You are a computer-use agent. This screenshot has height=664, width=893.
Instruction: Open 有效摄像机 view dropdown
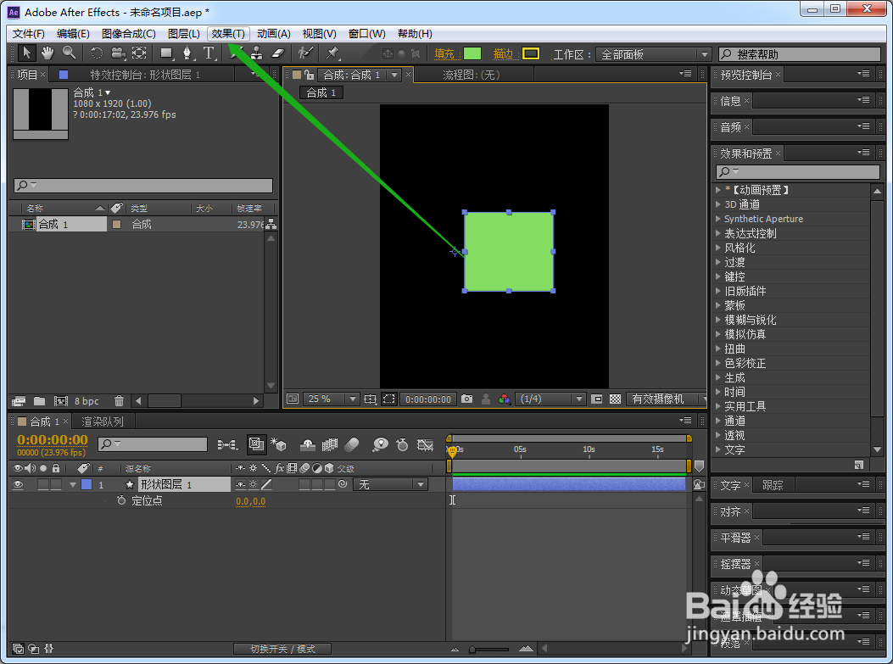667,399
